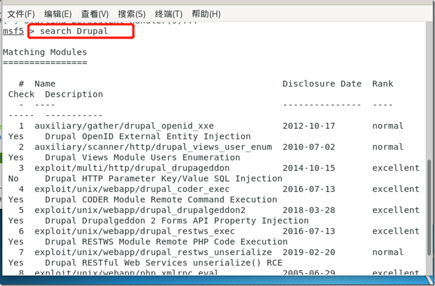Click the 'Name' column header
This screenshot has width=435, height=286.
pyautogui.click(x=45, y=84)
